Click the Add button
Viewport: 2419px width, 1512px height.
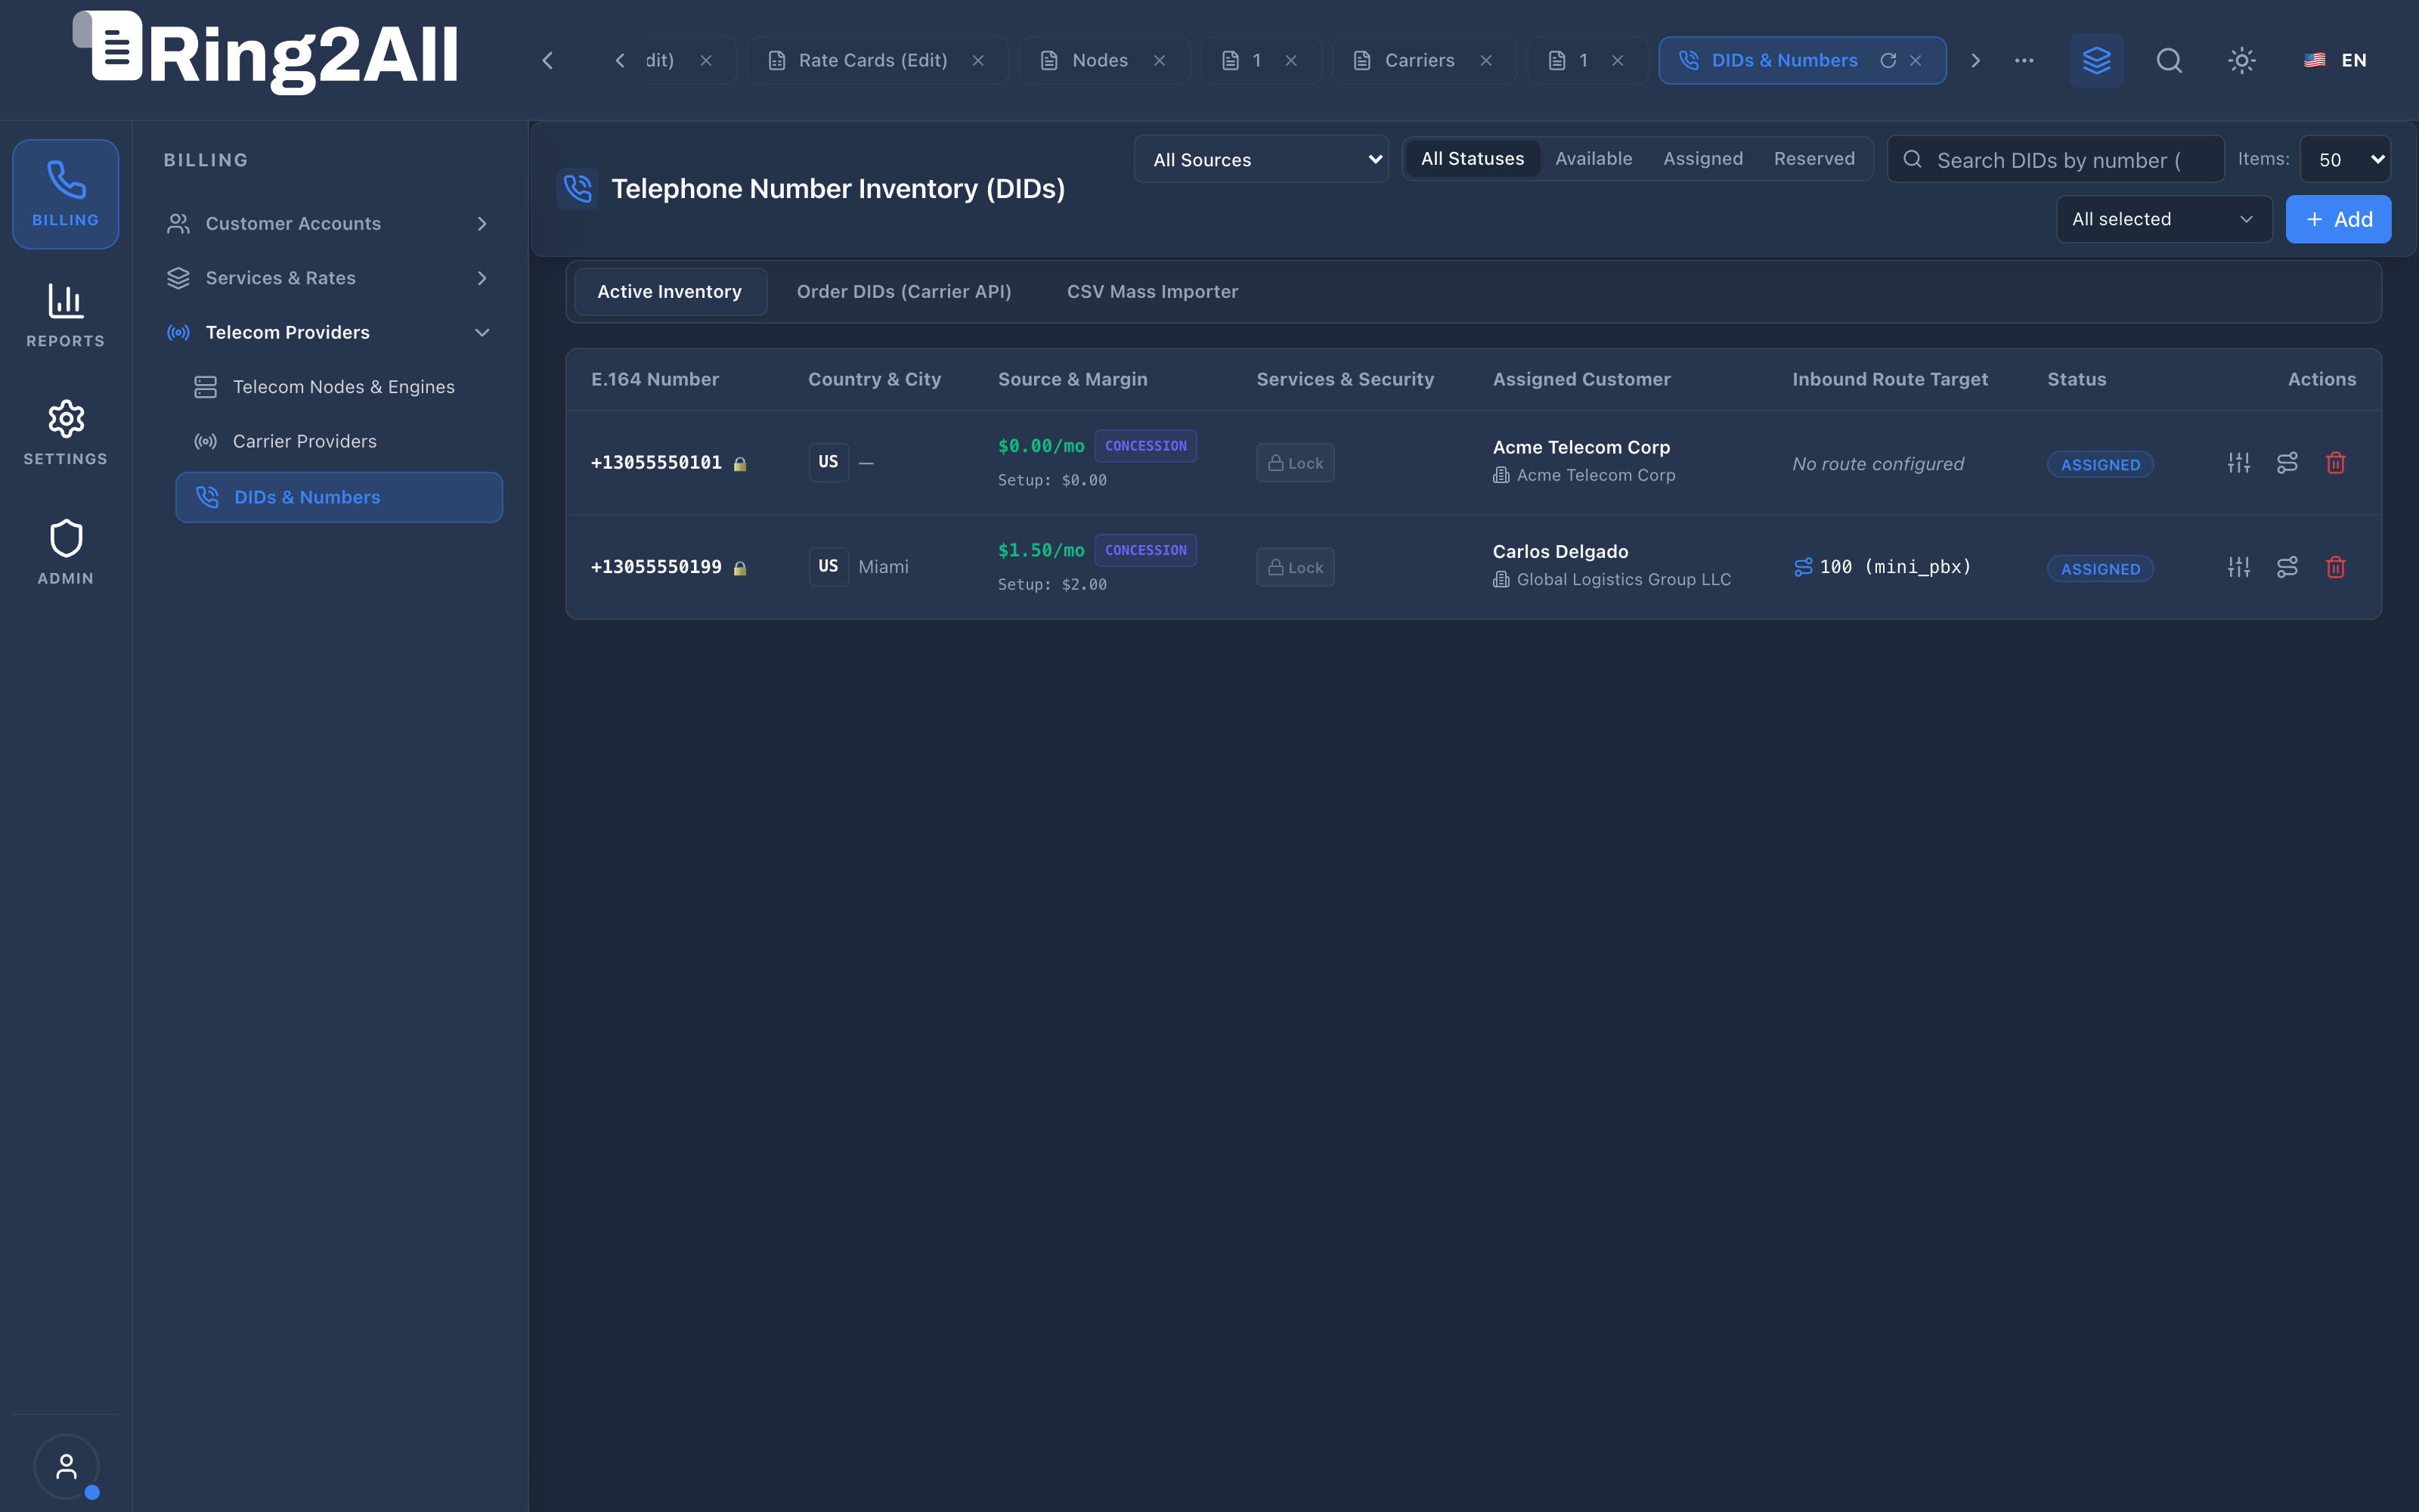[x=2338, y=219]
